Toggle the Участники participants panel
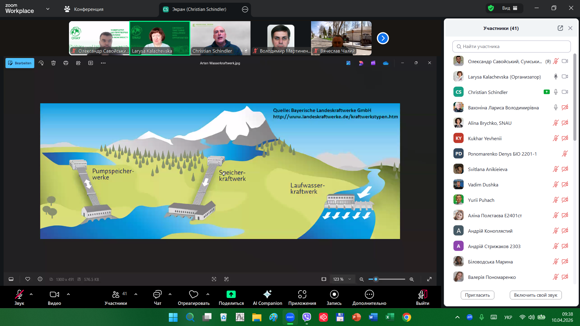 pos(116,295)
